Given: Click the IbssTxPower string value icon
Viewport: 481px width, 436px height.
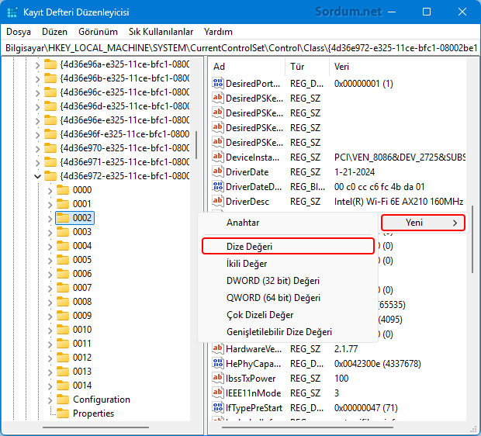Looking at the screenshot, I should [x=218, y=378].
